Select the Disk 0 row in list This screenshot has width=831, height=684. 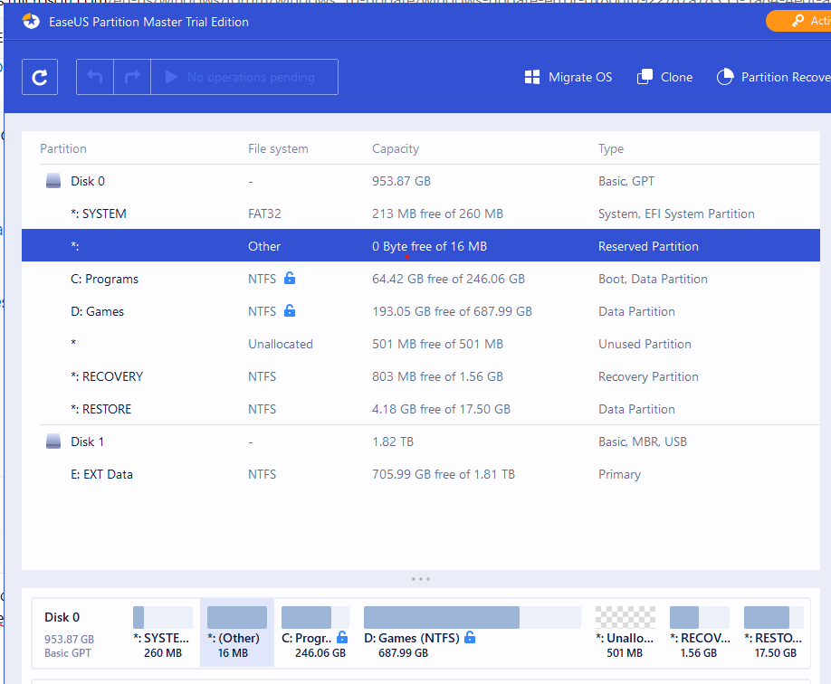point(421,181)
